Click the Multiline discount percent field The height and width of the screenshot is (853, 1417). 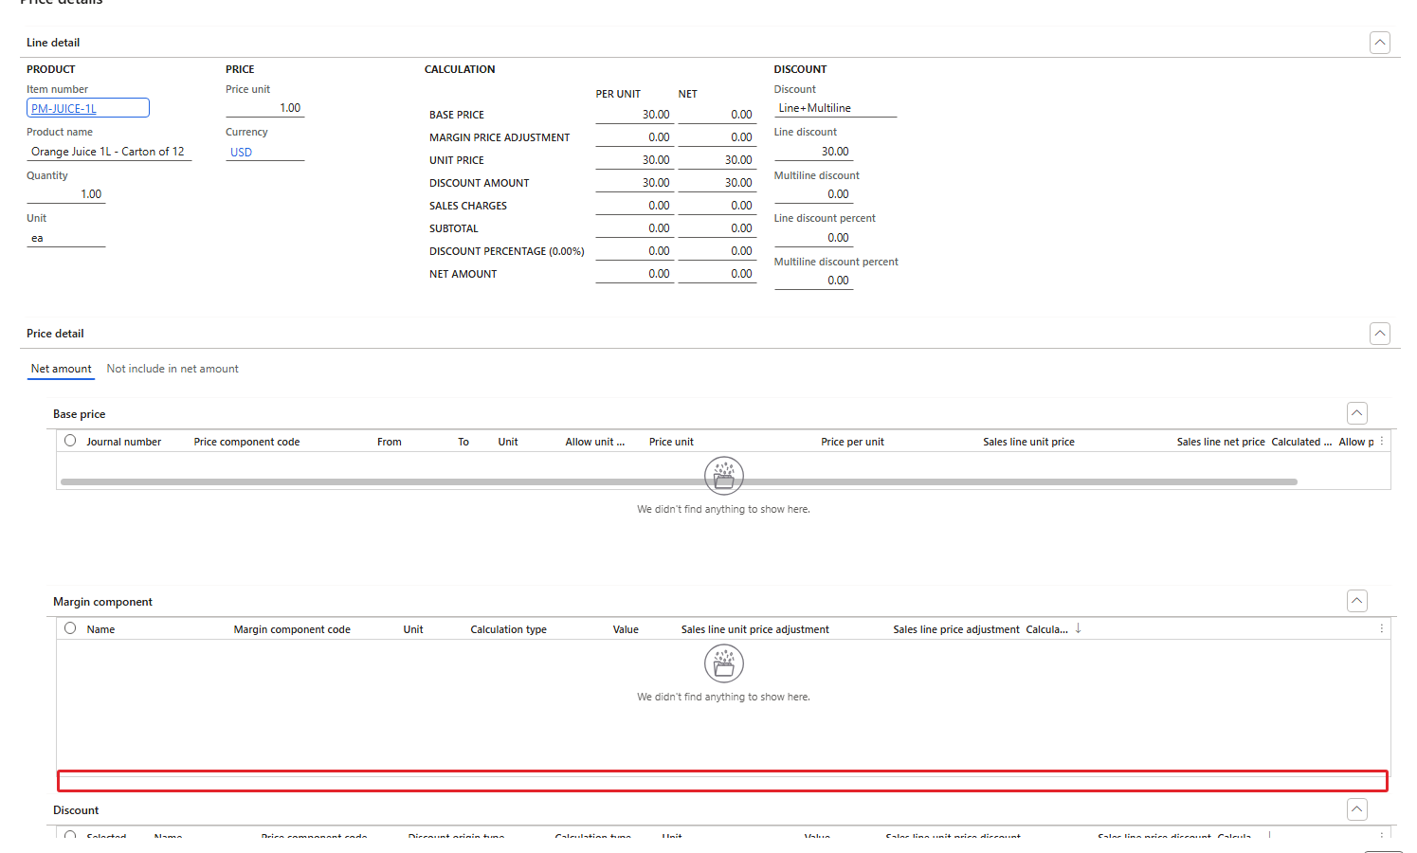(814, 281)
